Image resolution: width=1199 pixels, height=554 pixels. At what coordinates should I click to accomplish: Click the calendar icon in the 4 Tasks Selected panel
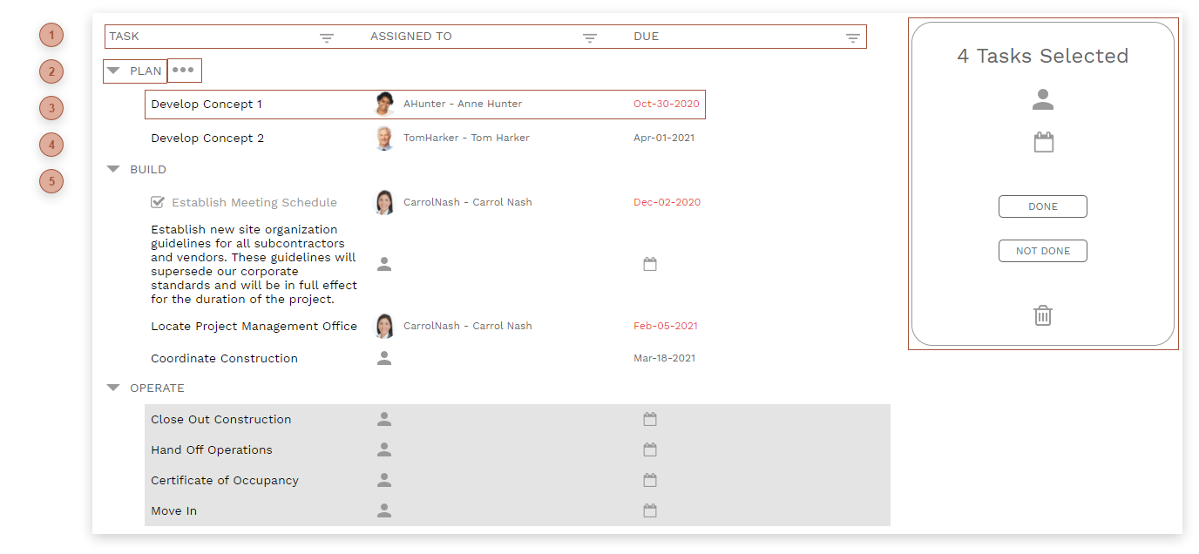point(1042,141)
